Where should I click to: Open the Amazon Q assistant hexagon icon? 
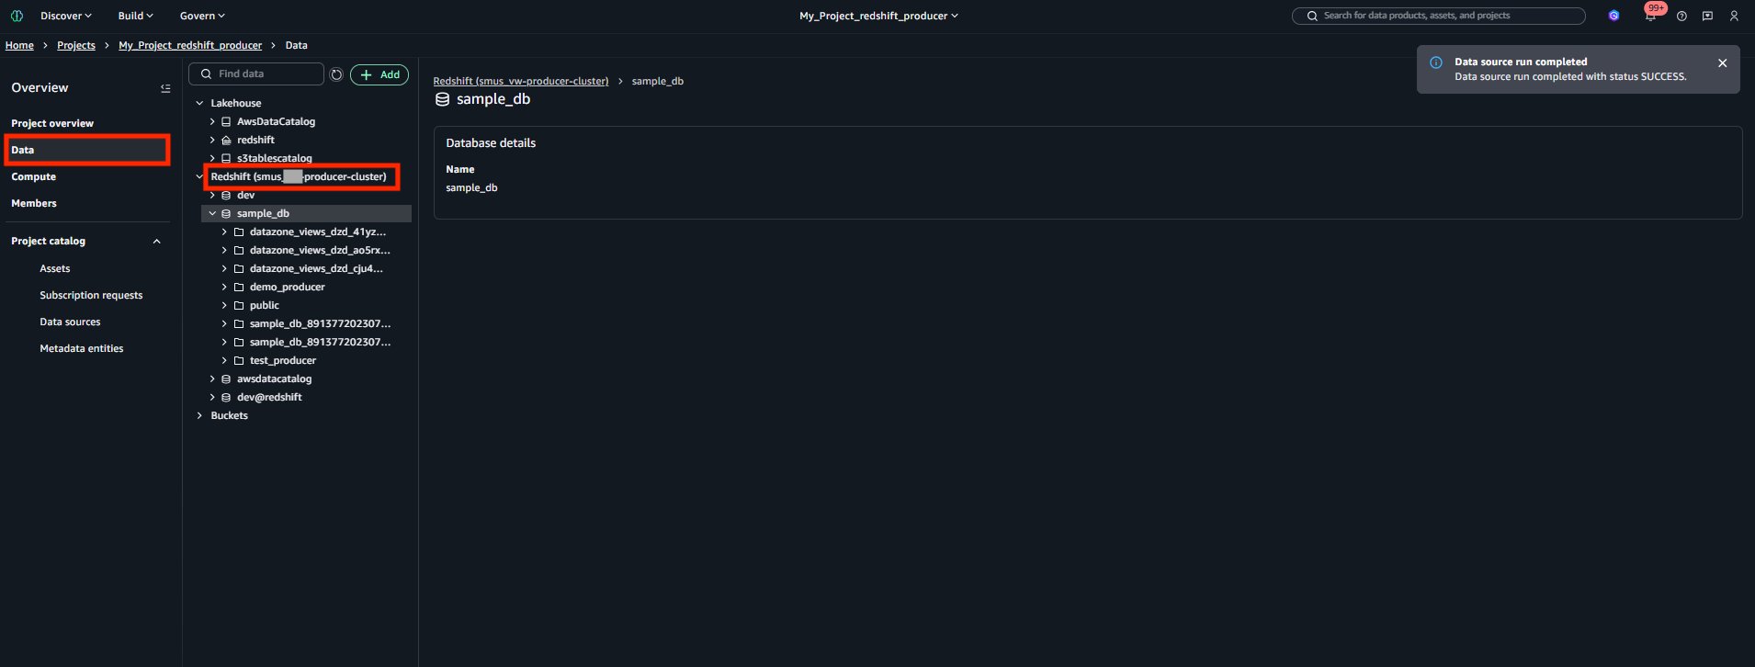(1613, 16)
